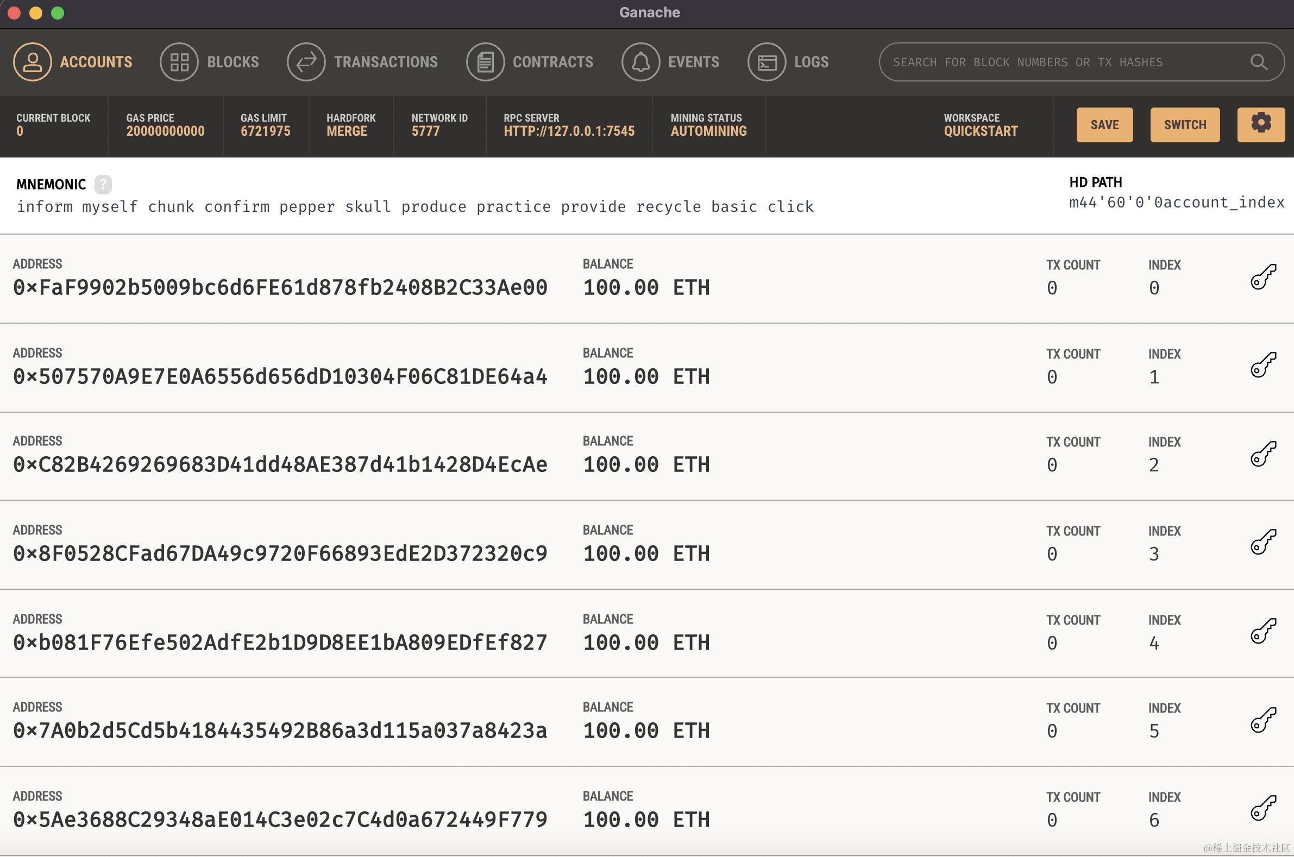Click key icon beside index 5
1294x857 pixels.
[1263, 720]
